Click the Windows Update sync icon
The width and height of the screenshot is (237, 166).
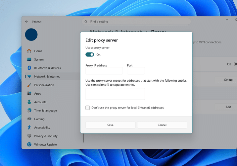coord(29,144)
